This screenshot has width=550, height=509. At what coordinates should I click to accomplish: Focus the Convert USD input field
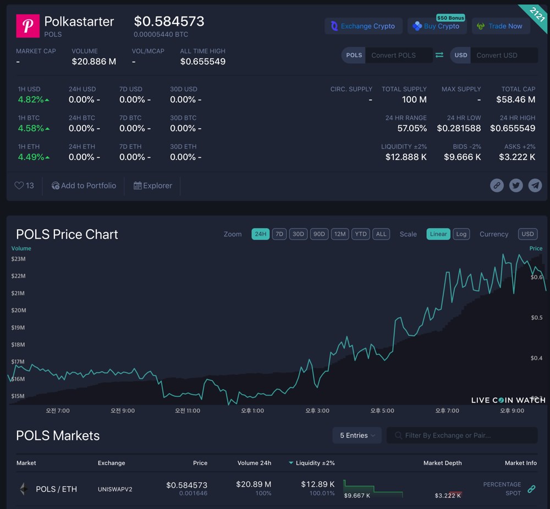point(504,55)
